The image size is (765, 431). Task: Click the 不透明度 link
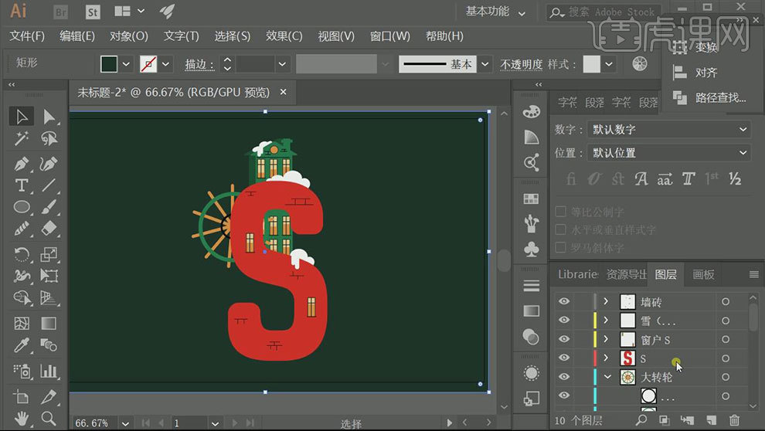point(521,64)
